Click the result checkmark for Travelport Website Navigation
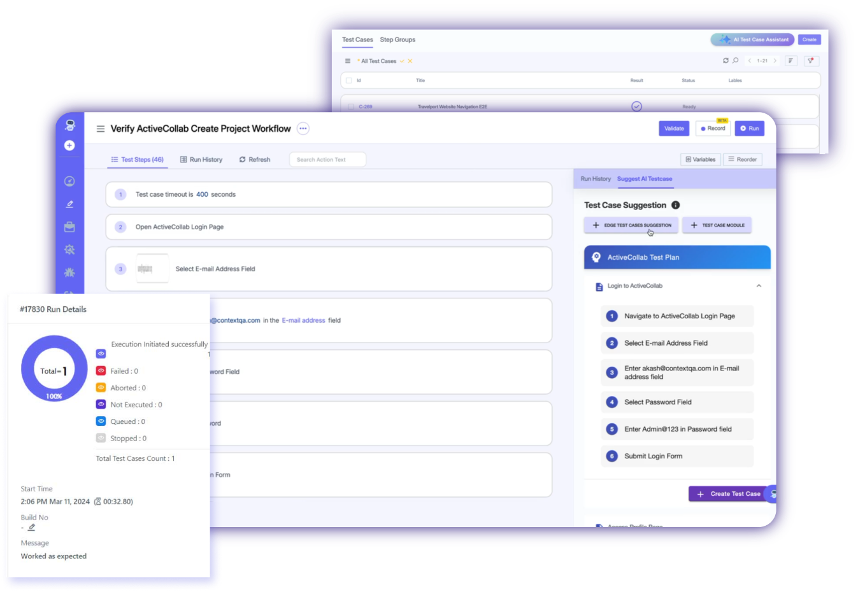This screenshot has height=592, width=858. 636,106
